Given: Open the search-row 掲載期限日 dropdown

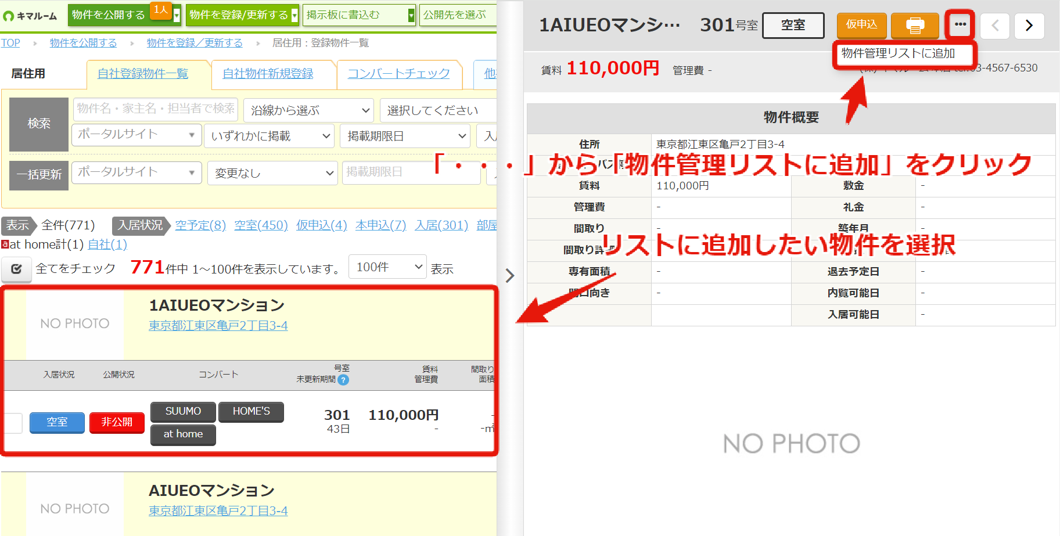Looking at the screenshot, I should pyautogui.click(x=405, y=136).
